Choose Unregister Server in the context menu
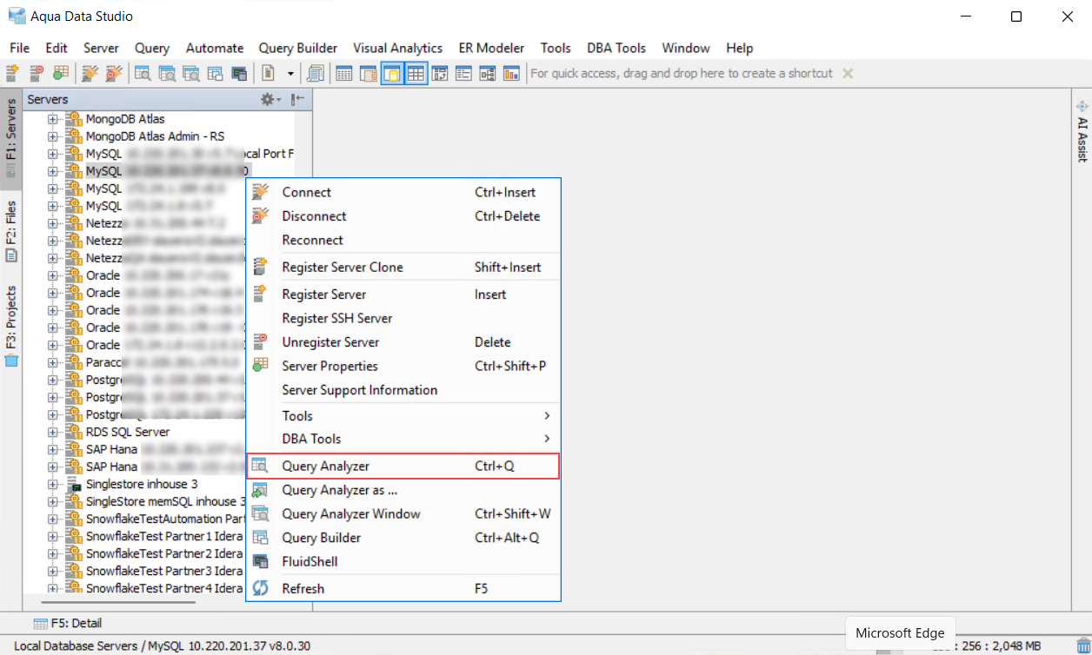Image resolution: width=1092 pixels, height=655 pixels. click(x=403, y=342)
